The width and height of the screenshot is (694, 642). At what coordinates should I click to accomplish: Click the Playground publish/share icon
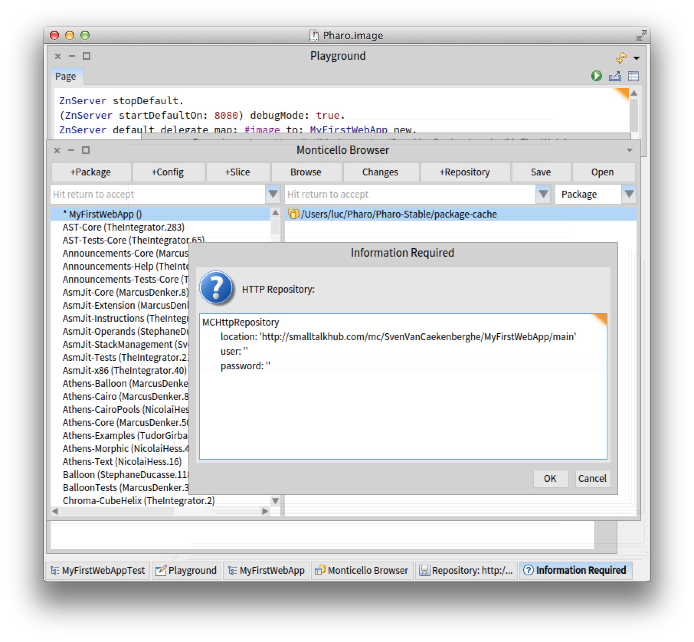tap(615, 76)
